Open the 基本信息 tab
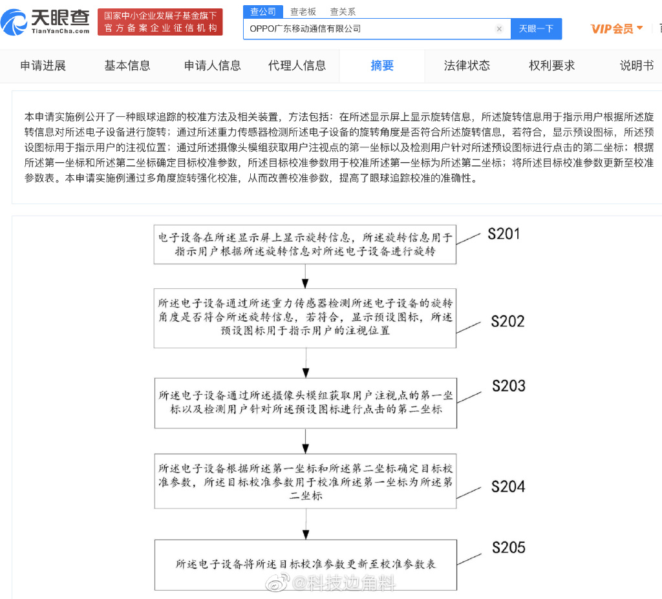 coord(127,65)
